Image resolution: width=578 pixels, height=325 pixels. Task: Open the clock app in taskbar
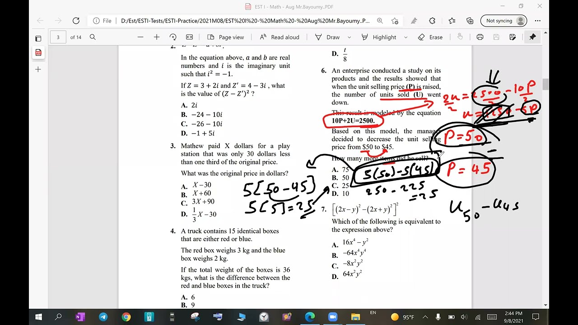[264, 317]
